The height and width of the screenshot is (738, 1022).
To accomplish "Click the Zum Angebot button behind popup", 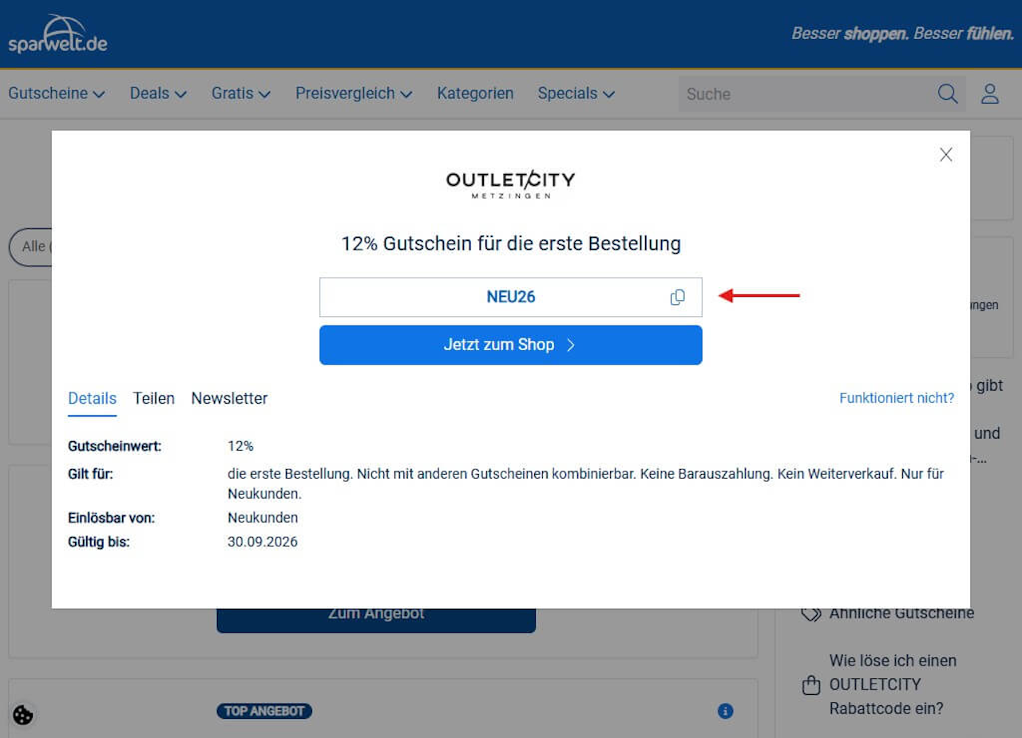I will (x=376, y=620).
